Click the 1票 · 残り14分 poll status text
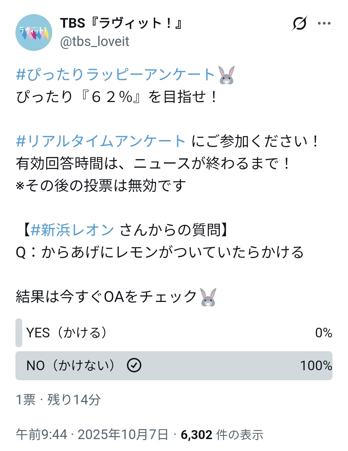This screenshot has height=451, width=348. tap(58, 400)
